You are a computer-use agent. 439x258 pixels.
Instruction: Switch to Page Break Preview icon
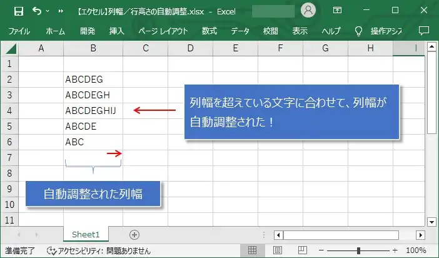[303, 250]
